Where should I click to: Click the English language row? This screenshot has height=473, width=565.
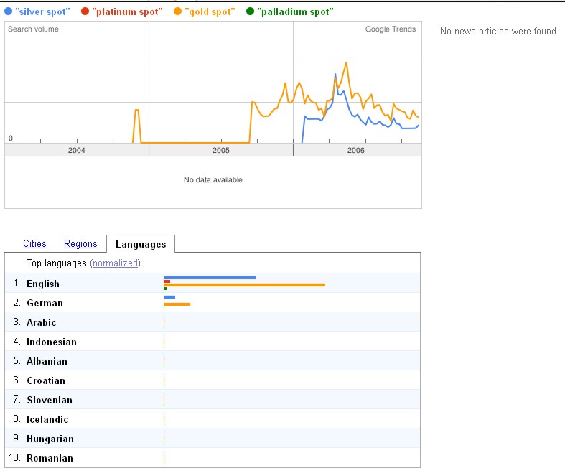[43, 284]
